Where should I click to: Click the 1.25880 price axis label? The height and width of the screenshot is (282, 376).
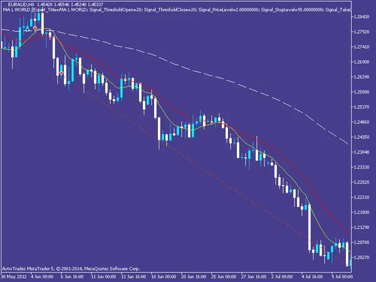[362, 92]
